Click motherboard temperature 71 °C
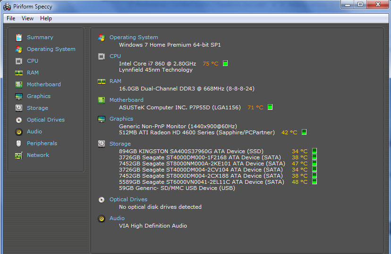This screenshot has height=254, width=391. tap(255, 107)
